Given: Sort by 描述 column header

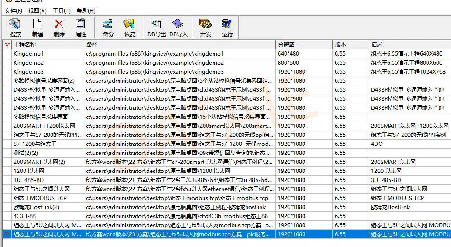Looking at the screenshot, I should [410, 45].
